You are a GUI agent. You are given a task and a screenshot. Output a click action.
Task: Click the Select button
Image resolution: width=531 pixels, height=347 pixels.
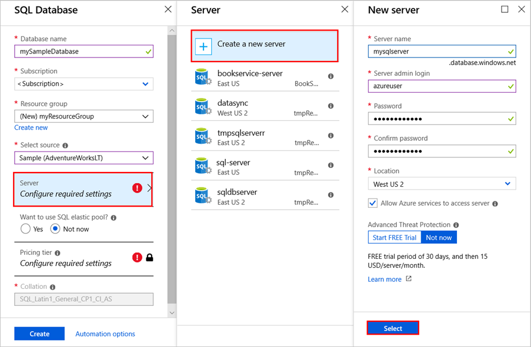point(393,328)
